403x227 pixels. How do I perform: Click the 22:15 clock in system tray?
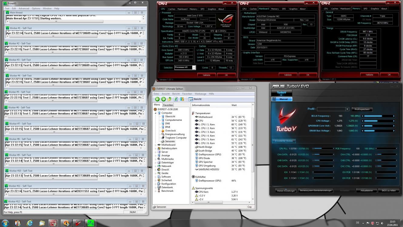(x=392, y=222)
